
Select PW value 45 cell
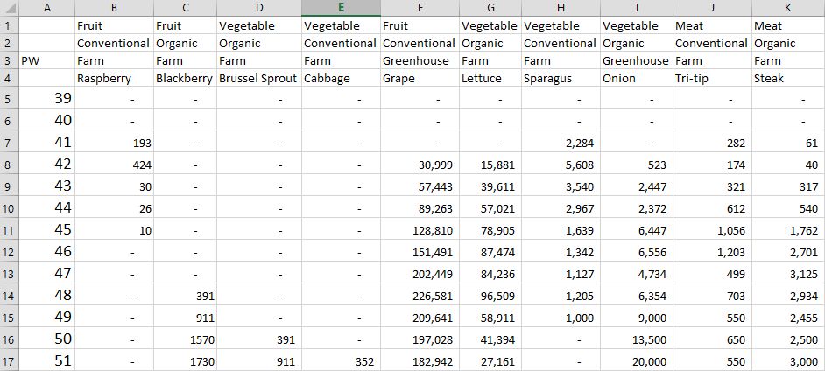[x=46, y=229]
